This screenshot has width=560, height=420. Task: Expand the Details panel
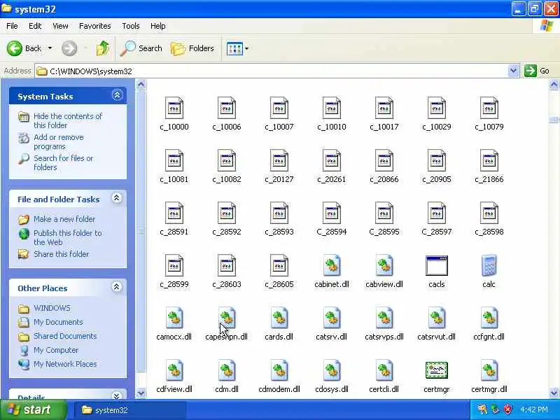point(117,395)
